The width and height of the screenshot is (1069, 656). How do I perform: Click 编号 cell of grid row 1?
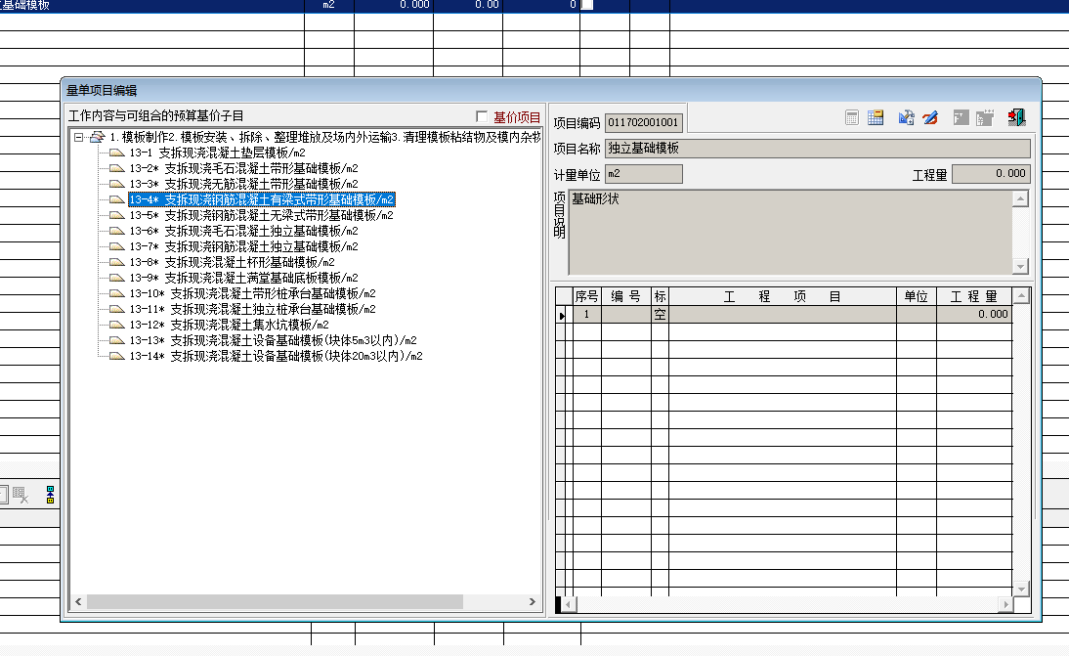click(625, 315)
